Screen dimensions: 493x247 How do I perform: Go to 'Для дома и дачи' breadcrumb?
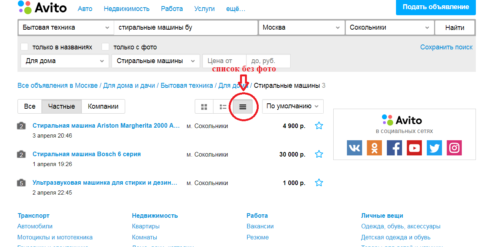point(129,85)
